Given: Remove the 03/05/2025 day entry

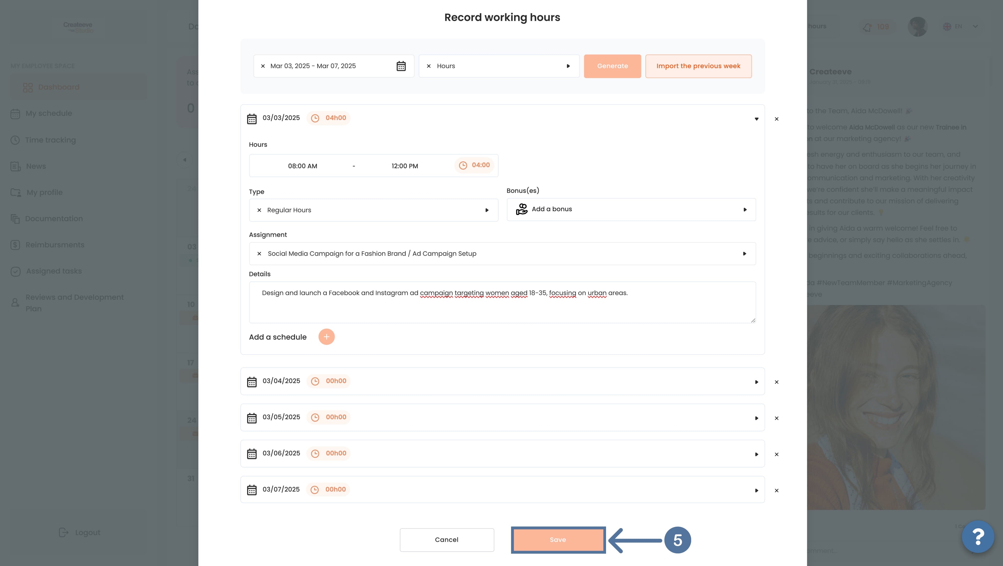Looking at the screenshot, I should pos(776,418).
